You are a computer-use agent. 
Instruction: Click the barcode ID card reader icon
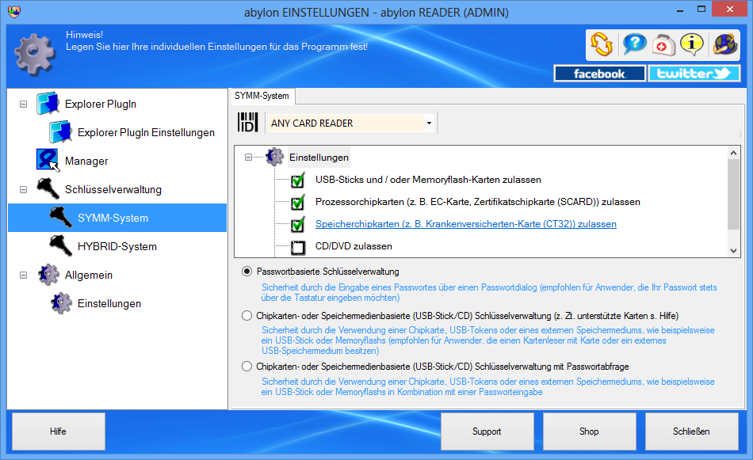(x=248, y=123)
